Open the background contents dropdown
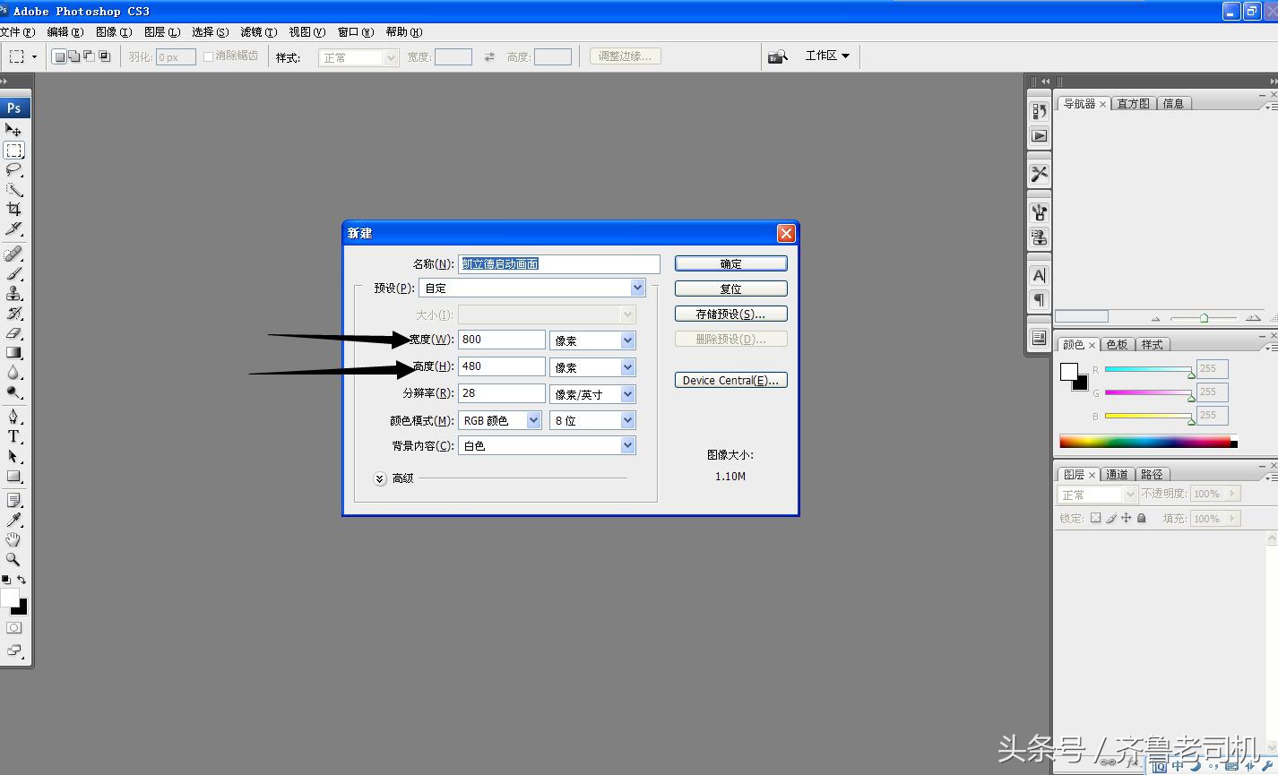The image size is (1278, 775). click(628, 445)
